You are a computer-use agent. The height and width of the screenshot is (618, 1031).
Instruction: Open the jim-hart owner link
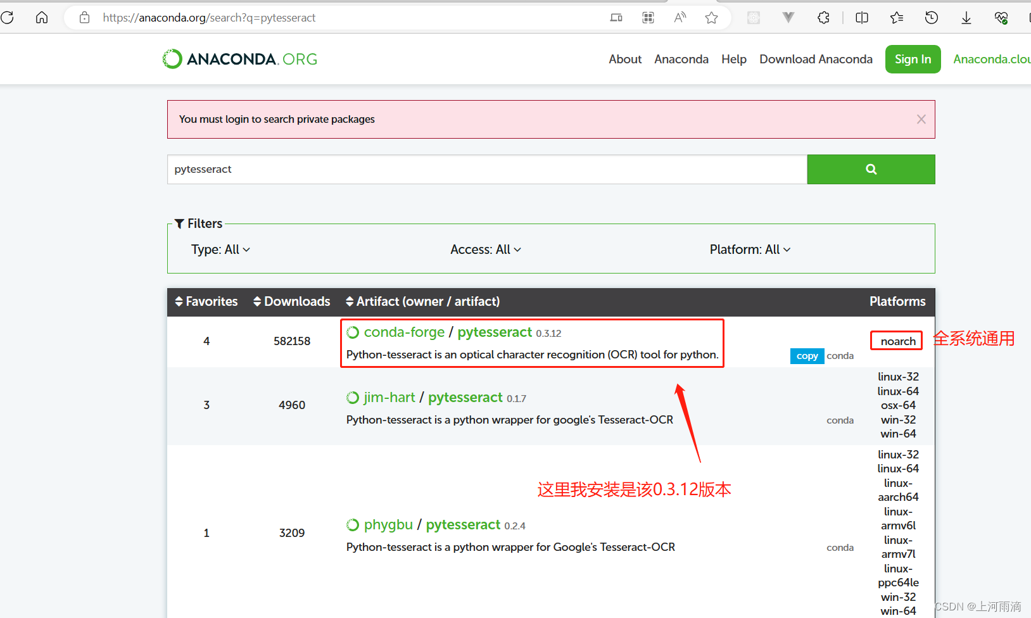(x=389, y=398)
